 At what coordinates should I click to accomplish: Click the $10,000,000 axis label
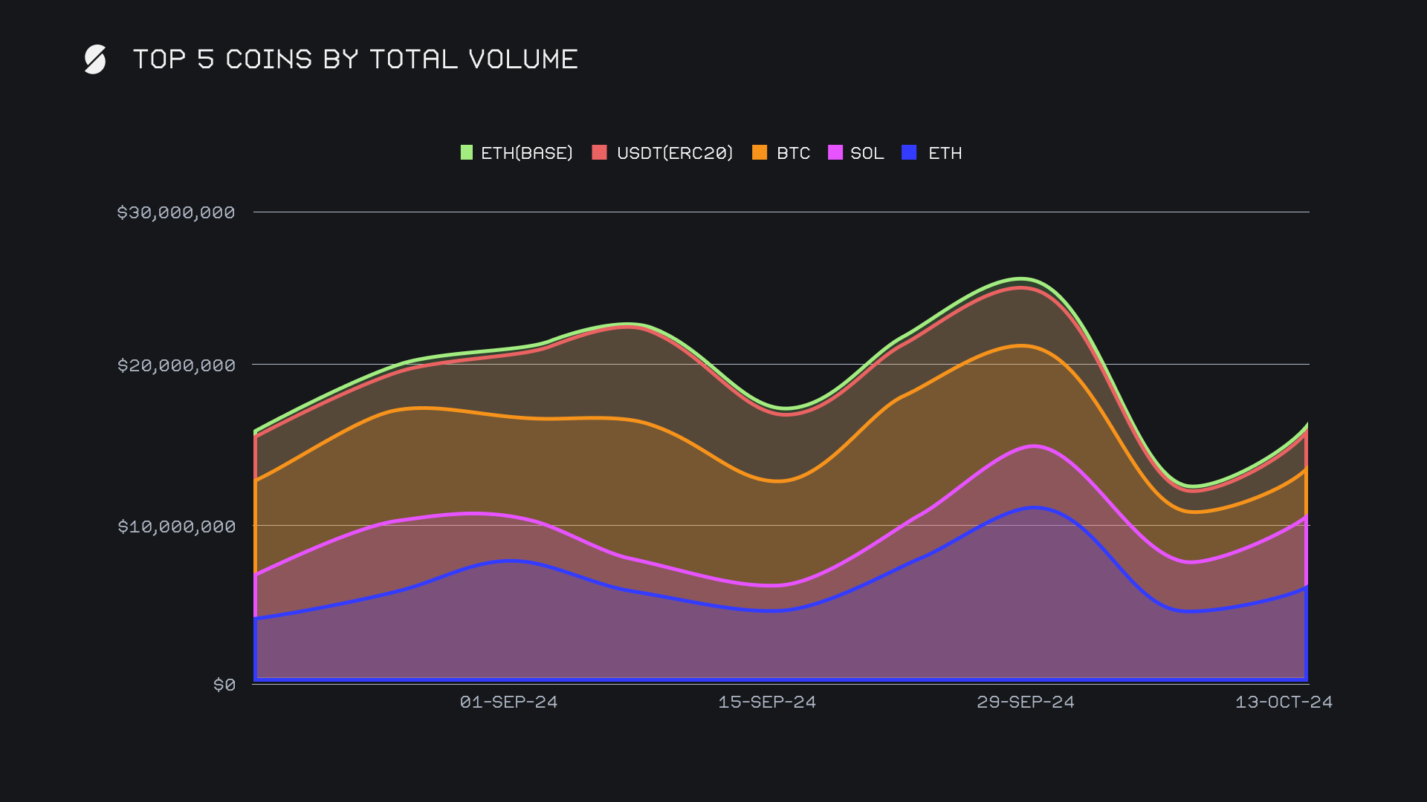(x=176, y=526)
